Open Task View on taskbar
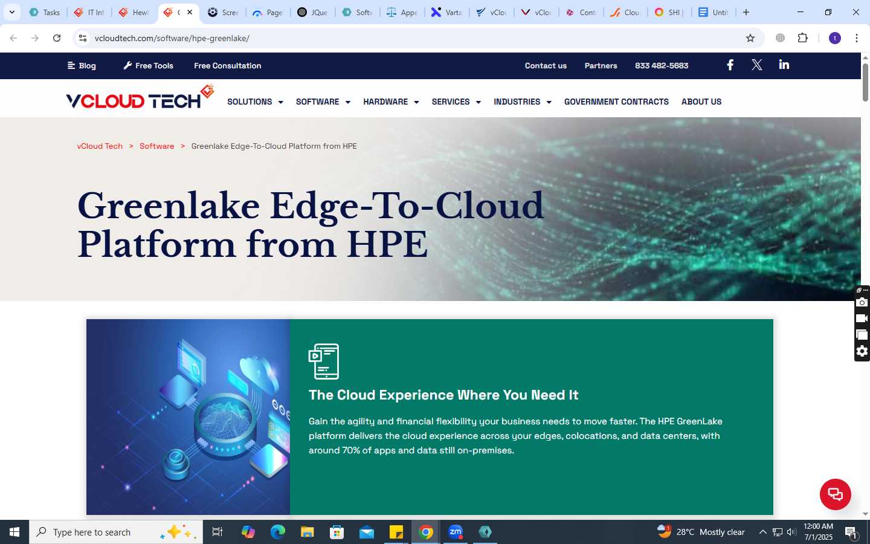870x544 pixels. tap(217, 532)
